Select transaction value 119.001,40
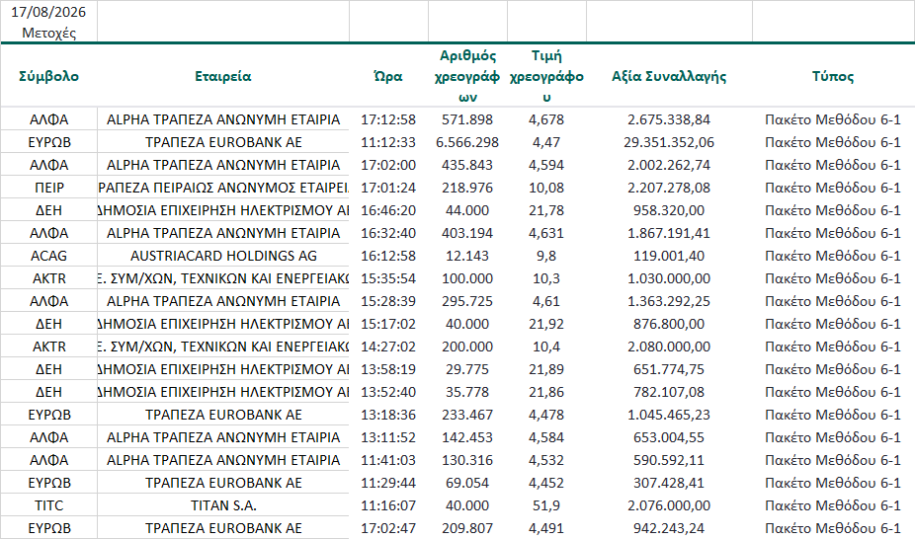Viewport: 915px width, 539px height. (669, 256)
